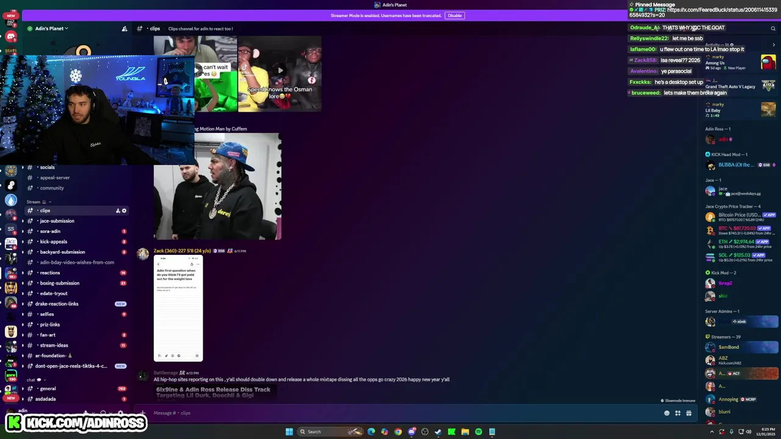
Task: Launch Microsoft Edge from taskbar
Action: (371, 432)
